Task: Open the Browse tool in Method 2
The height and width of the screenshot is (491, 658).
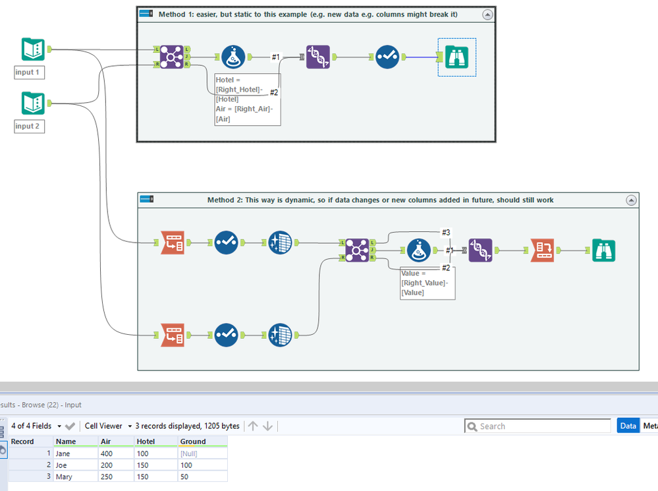Action: [603, 250]
